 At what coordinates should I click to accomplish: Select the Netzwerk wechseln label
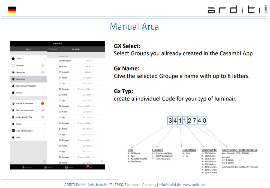pyautogui.click(x=25, y=110)
